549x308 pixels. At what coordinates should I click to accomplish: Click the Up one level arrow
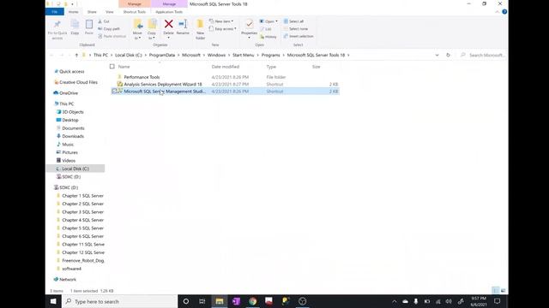pos(76,55)
